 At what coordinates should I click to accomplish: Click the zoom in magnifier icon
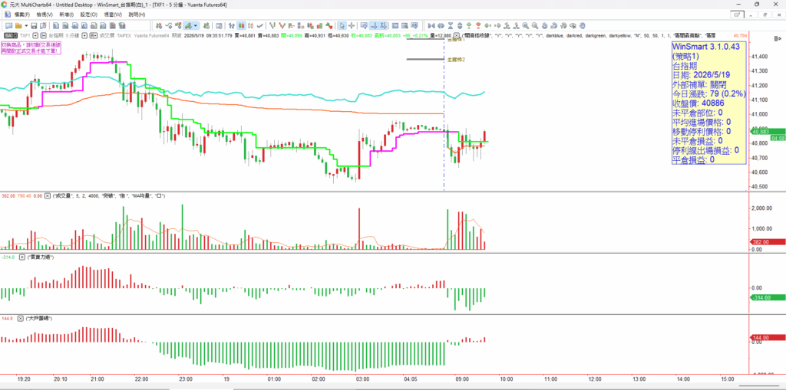click(525, 25)
